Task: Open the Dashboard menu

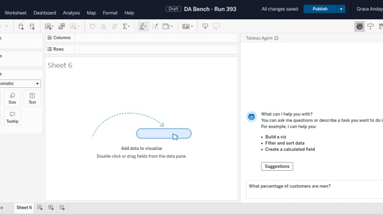Action: 45,13
